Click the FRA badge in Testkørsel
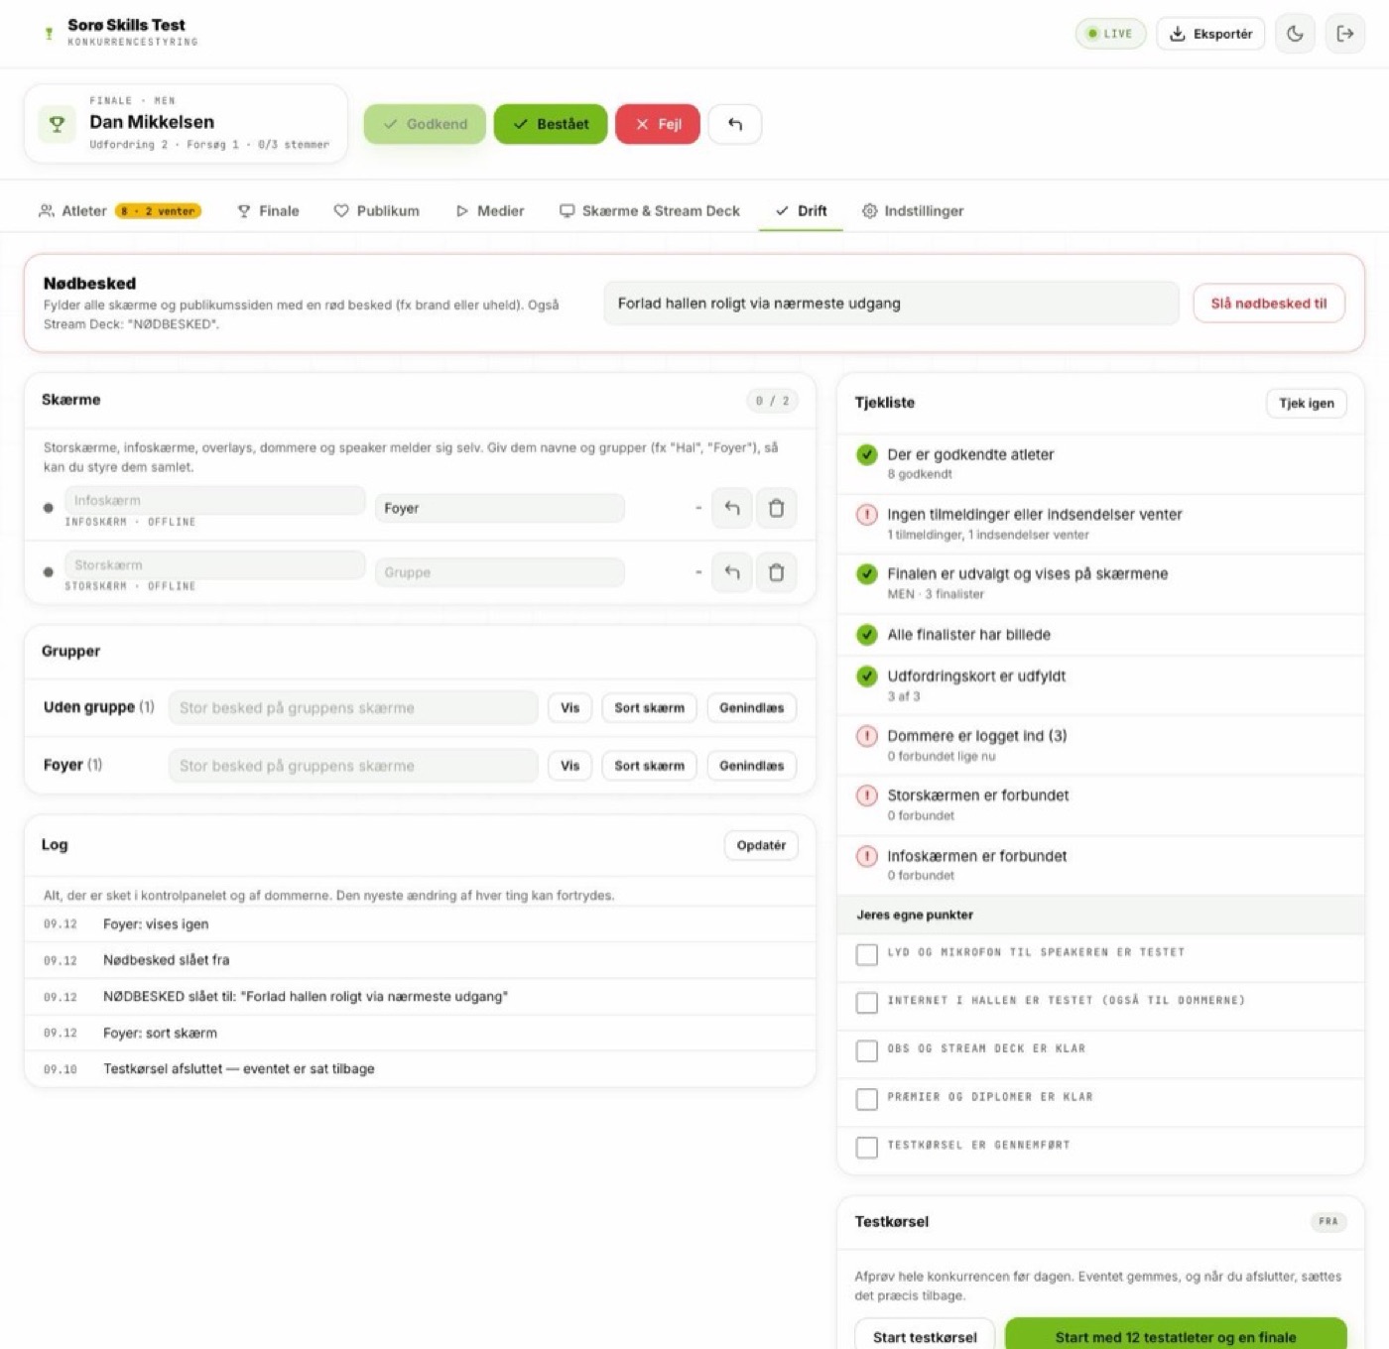The width and height of the screenshot is (1389, 1349). click(1328, 1222)
